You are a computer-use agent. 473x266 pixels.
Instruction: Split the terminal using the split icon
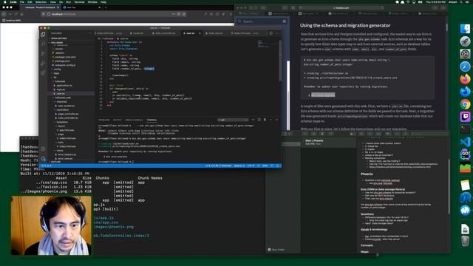(259, 120)
